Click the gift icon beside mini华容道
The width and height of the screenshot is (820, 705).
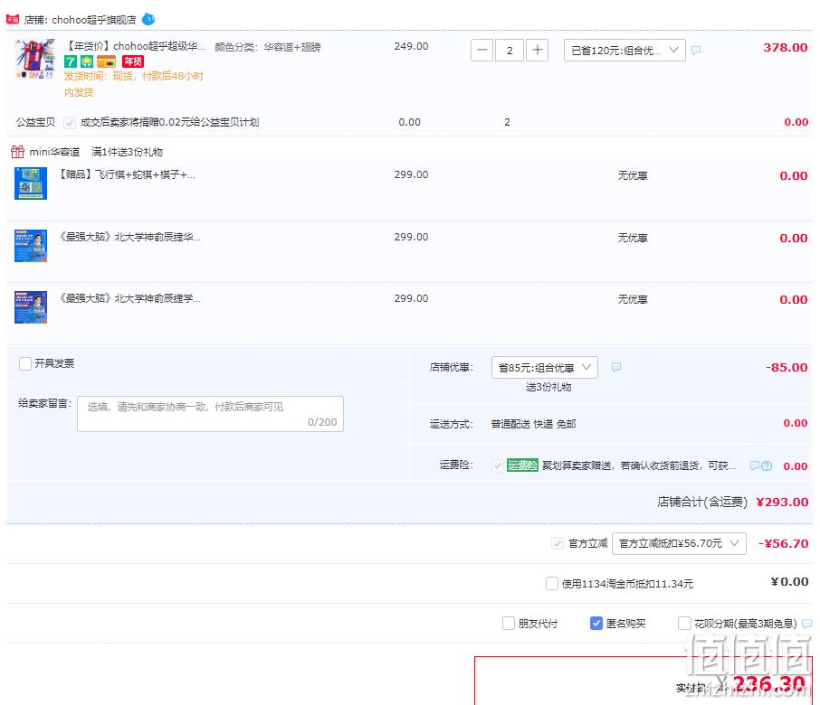[17, 152]
